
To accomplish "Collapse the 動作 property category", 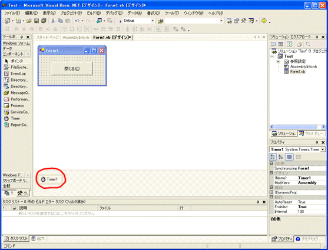I will coord(271,197).
